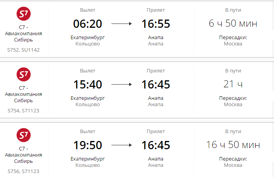
Task: Click the Анапа destination under the 16:55 arrival
Action: pos(156,38)
